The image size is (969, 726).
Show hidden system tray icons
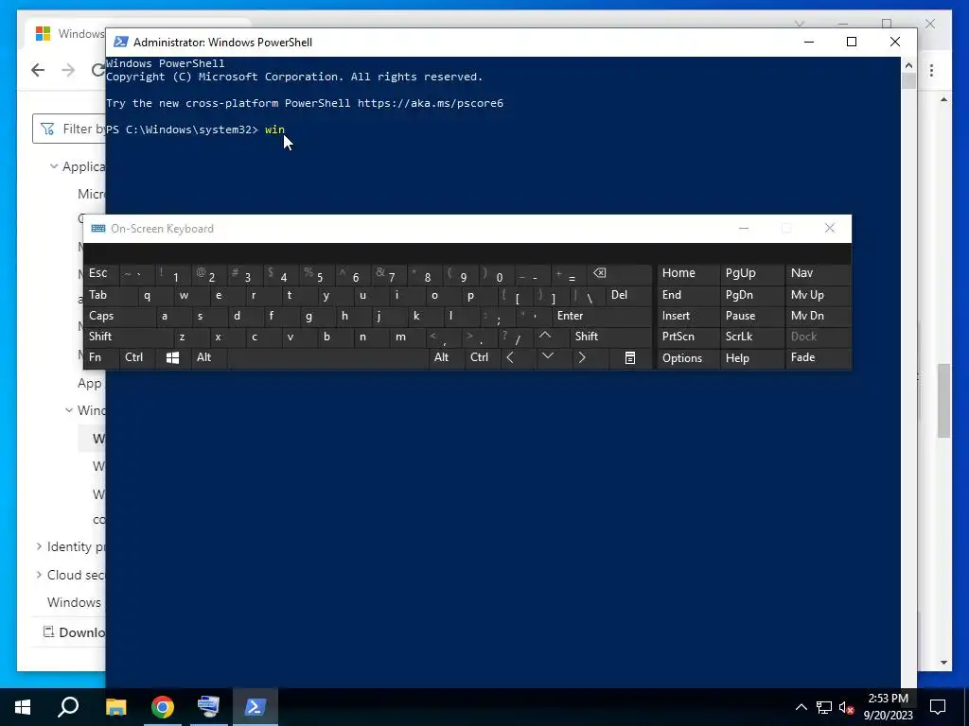pyautogui.click(x=801, y=707)
